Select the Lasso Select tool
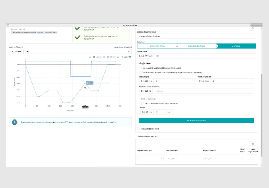 [104, 57]
